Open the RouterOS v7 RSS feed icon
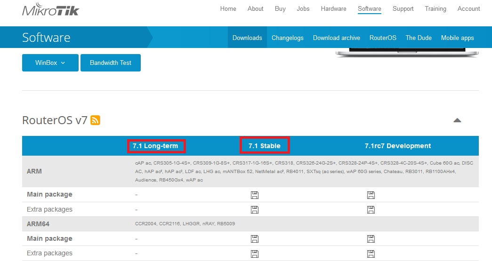The height and width of the screenshot is (261, 492). pos(96,120)
